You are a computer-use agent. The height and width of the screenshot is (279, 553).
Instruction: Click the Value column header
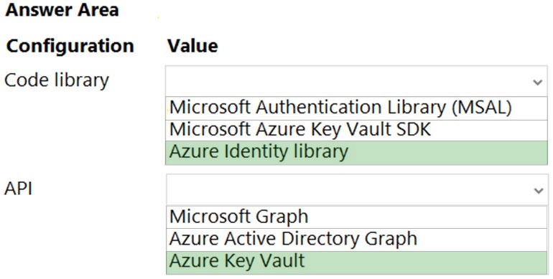pyautogui.click(x=192, y=46)
